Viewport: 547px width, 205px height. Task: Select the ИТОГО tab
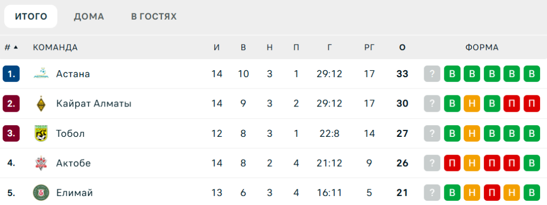30,17
